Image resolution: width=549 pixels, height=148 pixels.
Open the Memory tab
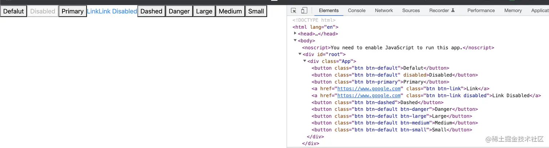[513, 10]
